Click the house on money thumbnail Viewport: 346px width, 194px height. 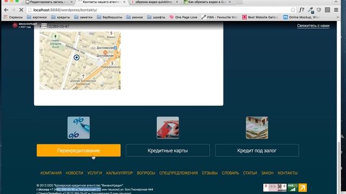coord(257,128)
